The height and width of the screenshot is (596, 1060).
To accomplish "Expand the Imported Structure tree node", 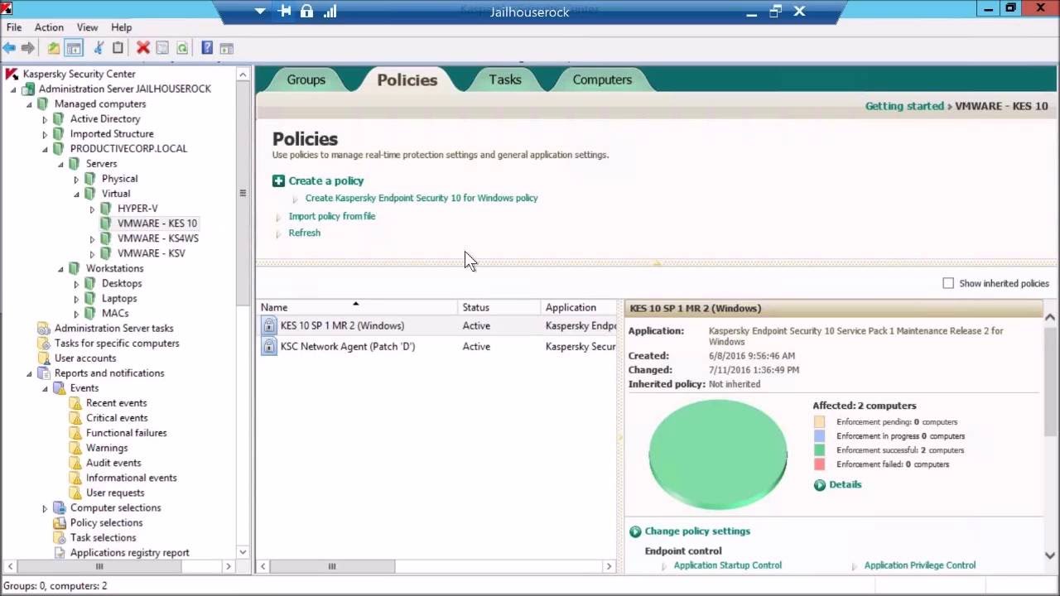I will (x=46, y=134).
